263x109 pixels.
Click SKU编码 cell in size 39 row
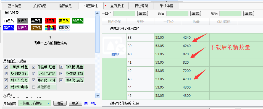pos(223,46)
